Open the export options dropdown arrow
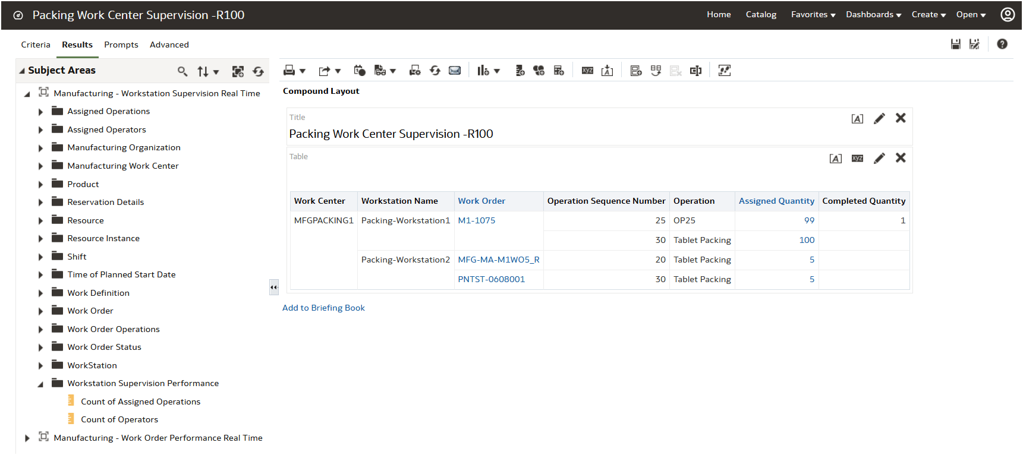This screenshot has height=455, width=1023. 338,71
